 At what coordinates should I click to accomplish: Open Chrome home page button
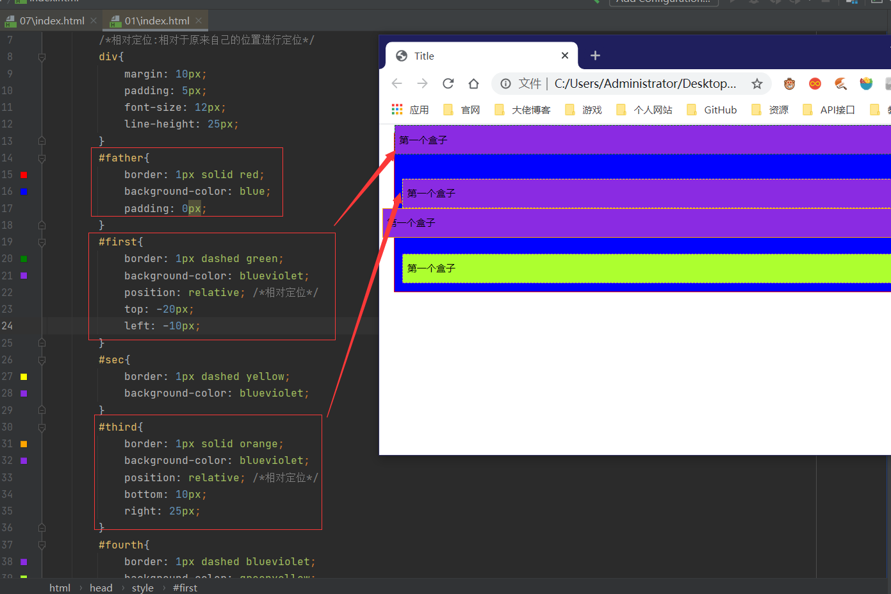[473, 83]
